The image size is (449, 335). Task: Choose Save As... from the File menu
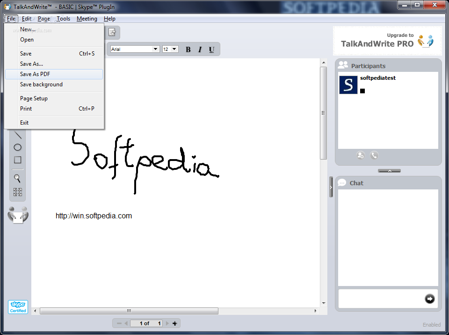tap(54, 64)
